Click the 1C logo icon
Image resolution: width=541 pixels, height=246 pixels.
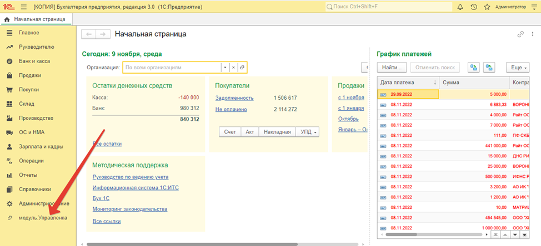click(x=9, y=7)
